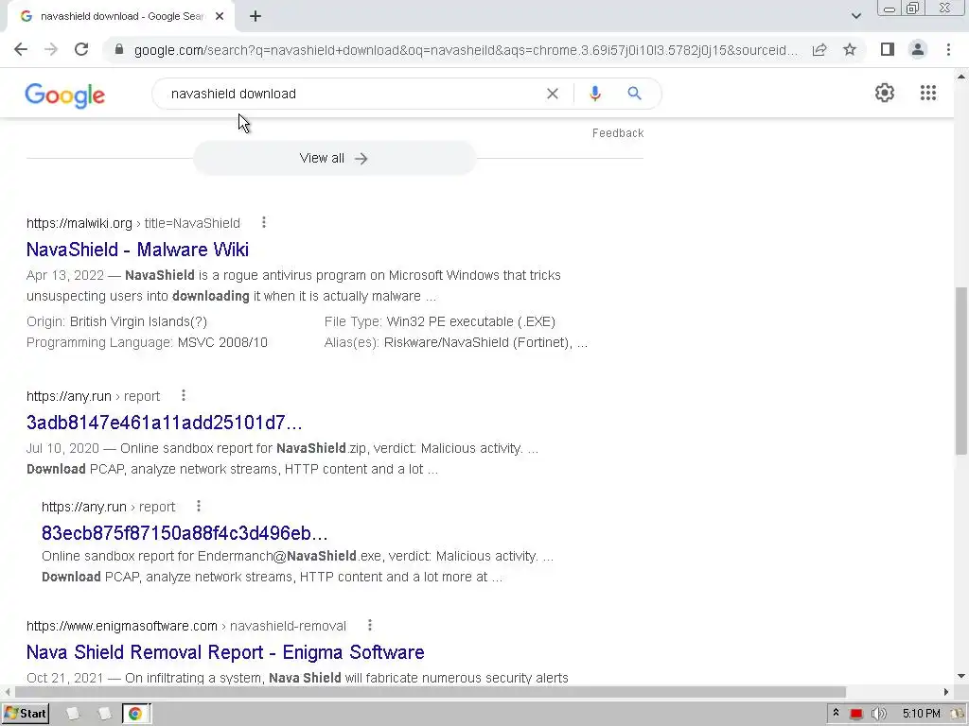The width and height of the screenshot is (969, 726).
Task: Click the https://malwiki.org breadcrumb URL
Action: pyautogui.click(x=79, y=223)
